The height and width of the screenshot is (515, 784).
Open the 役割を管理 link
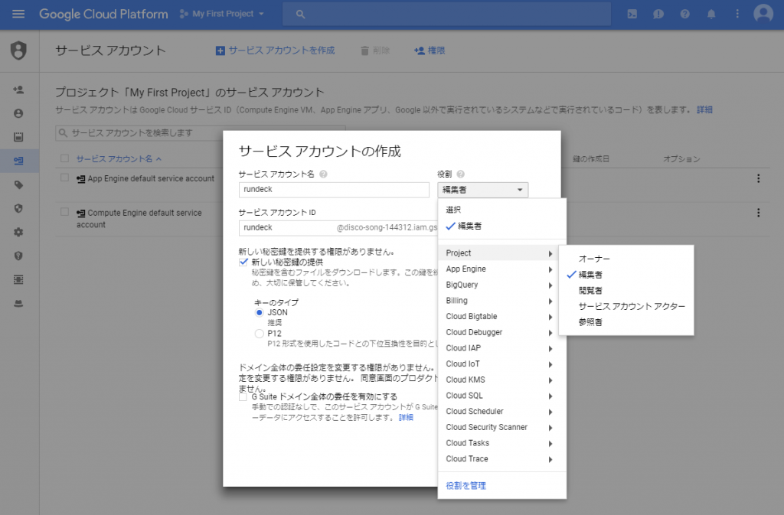click(x=466, y=485)
